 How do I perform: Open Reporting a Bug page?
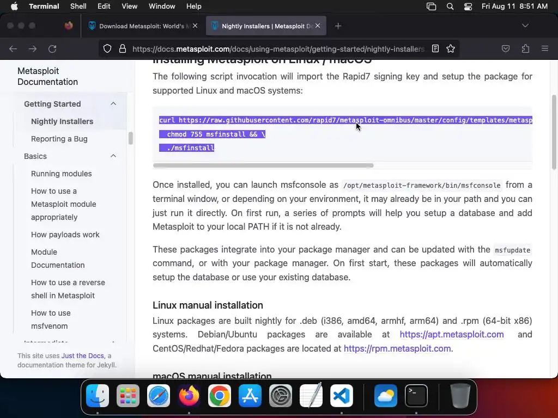coord(59,139)
